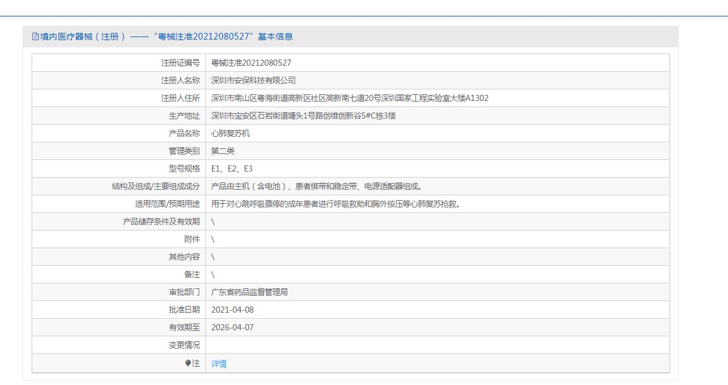Click the document icon before 境内医疗器械
The height and width of the screenshot is (385, 728).
click(x=35, y=36)
